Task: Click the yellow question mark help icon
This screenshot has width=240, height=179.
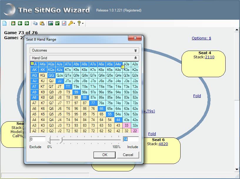Action: point(79,23)
